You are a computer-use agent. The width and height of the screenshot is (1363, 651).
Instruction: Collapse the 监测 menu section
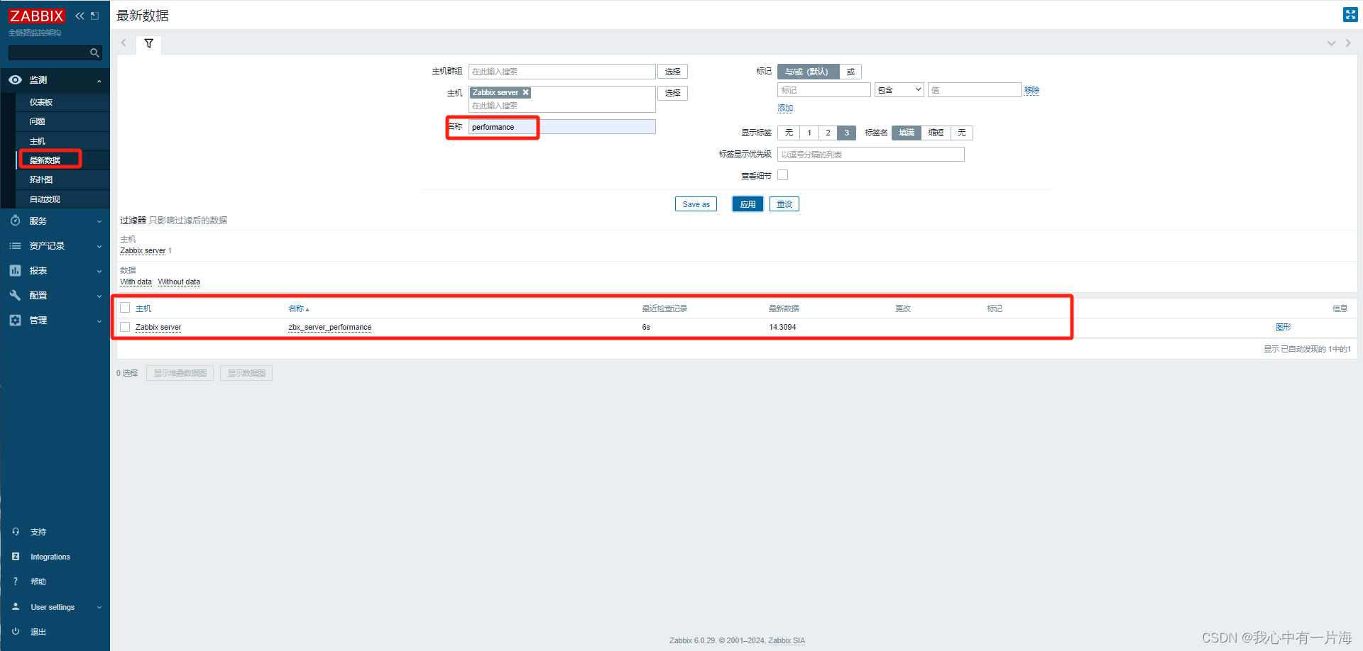click(x=99, y=81)
